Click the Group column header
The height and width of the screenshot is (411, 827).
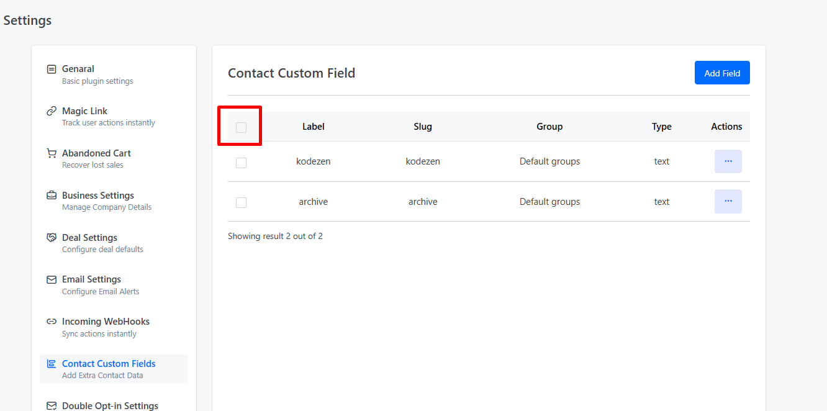tap(549, 127)
